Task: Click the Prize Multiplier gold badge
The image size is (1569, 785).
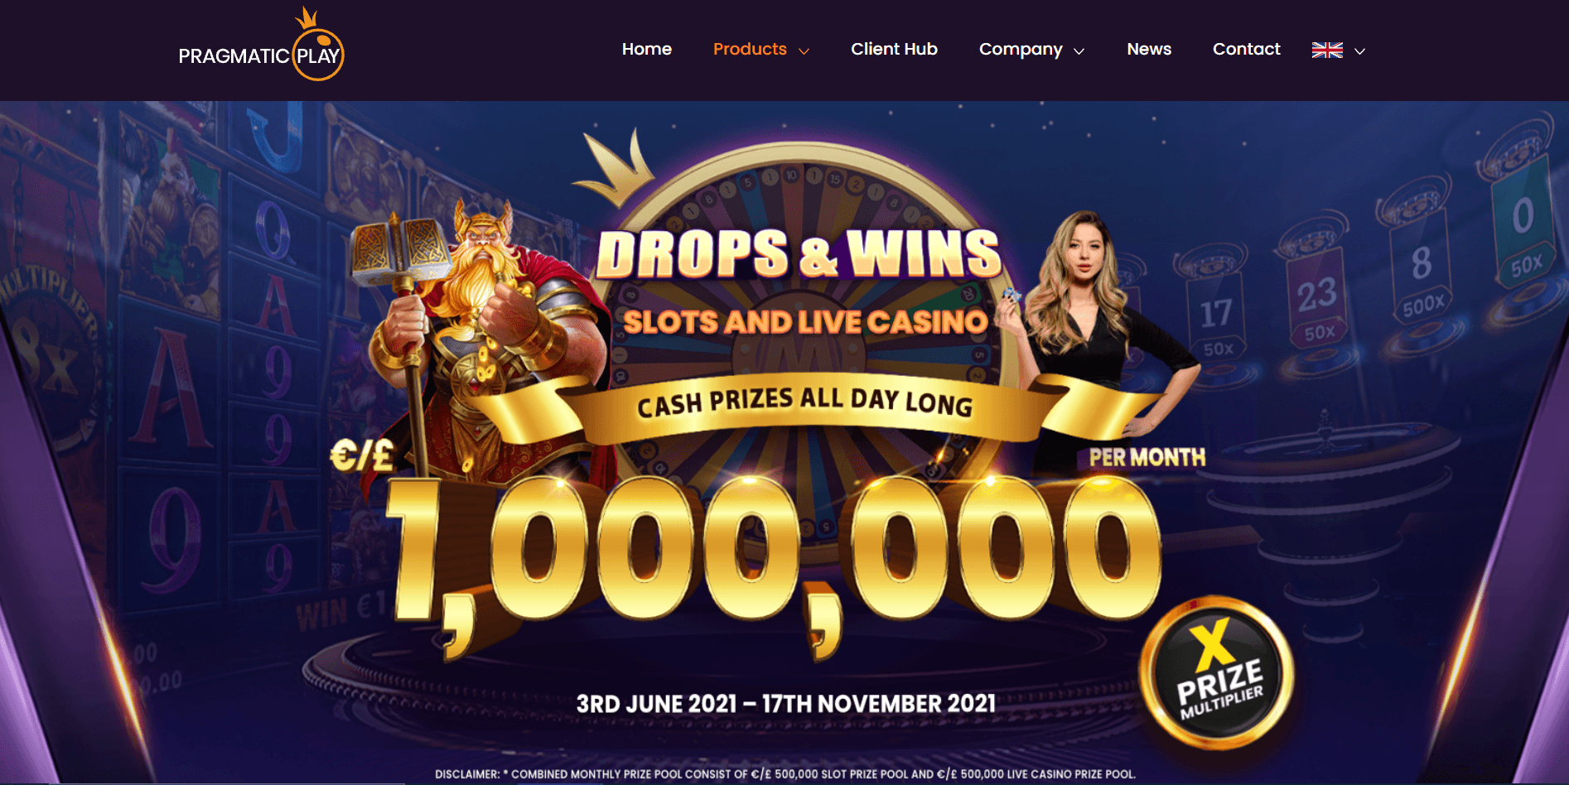Action: click(x=1216, y=671)
